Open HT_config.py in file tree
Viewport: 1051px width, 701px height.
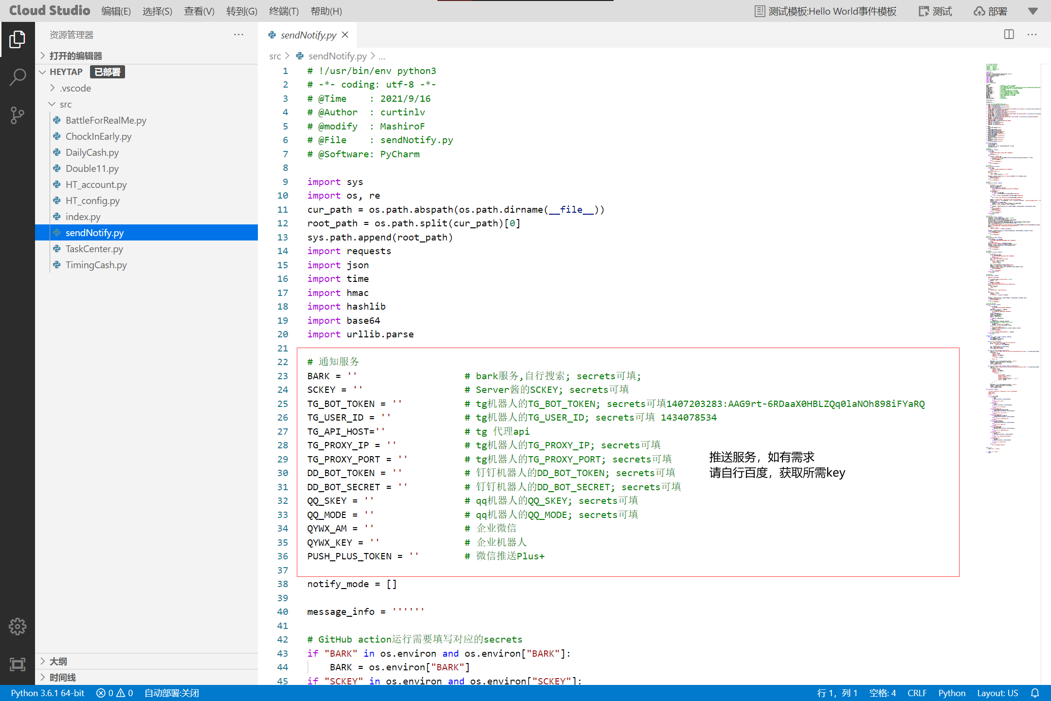tap(92, 201)
